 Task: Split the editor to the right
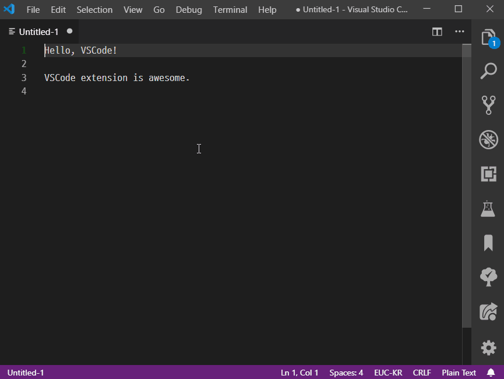pyautogui.click(x=437, y=31)
